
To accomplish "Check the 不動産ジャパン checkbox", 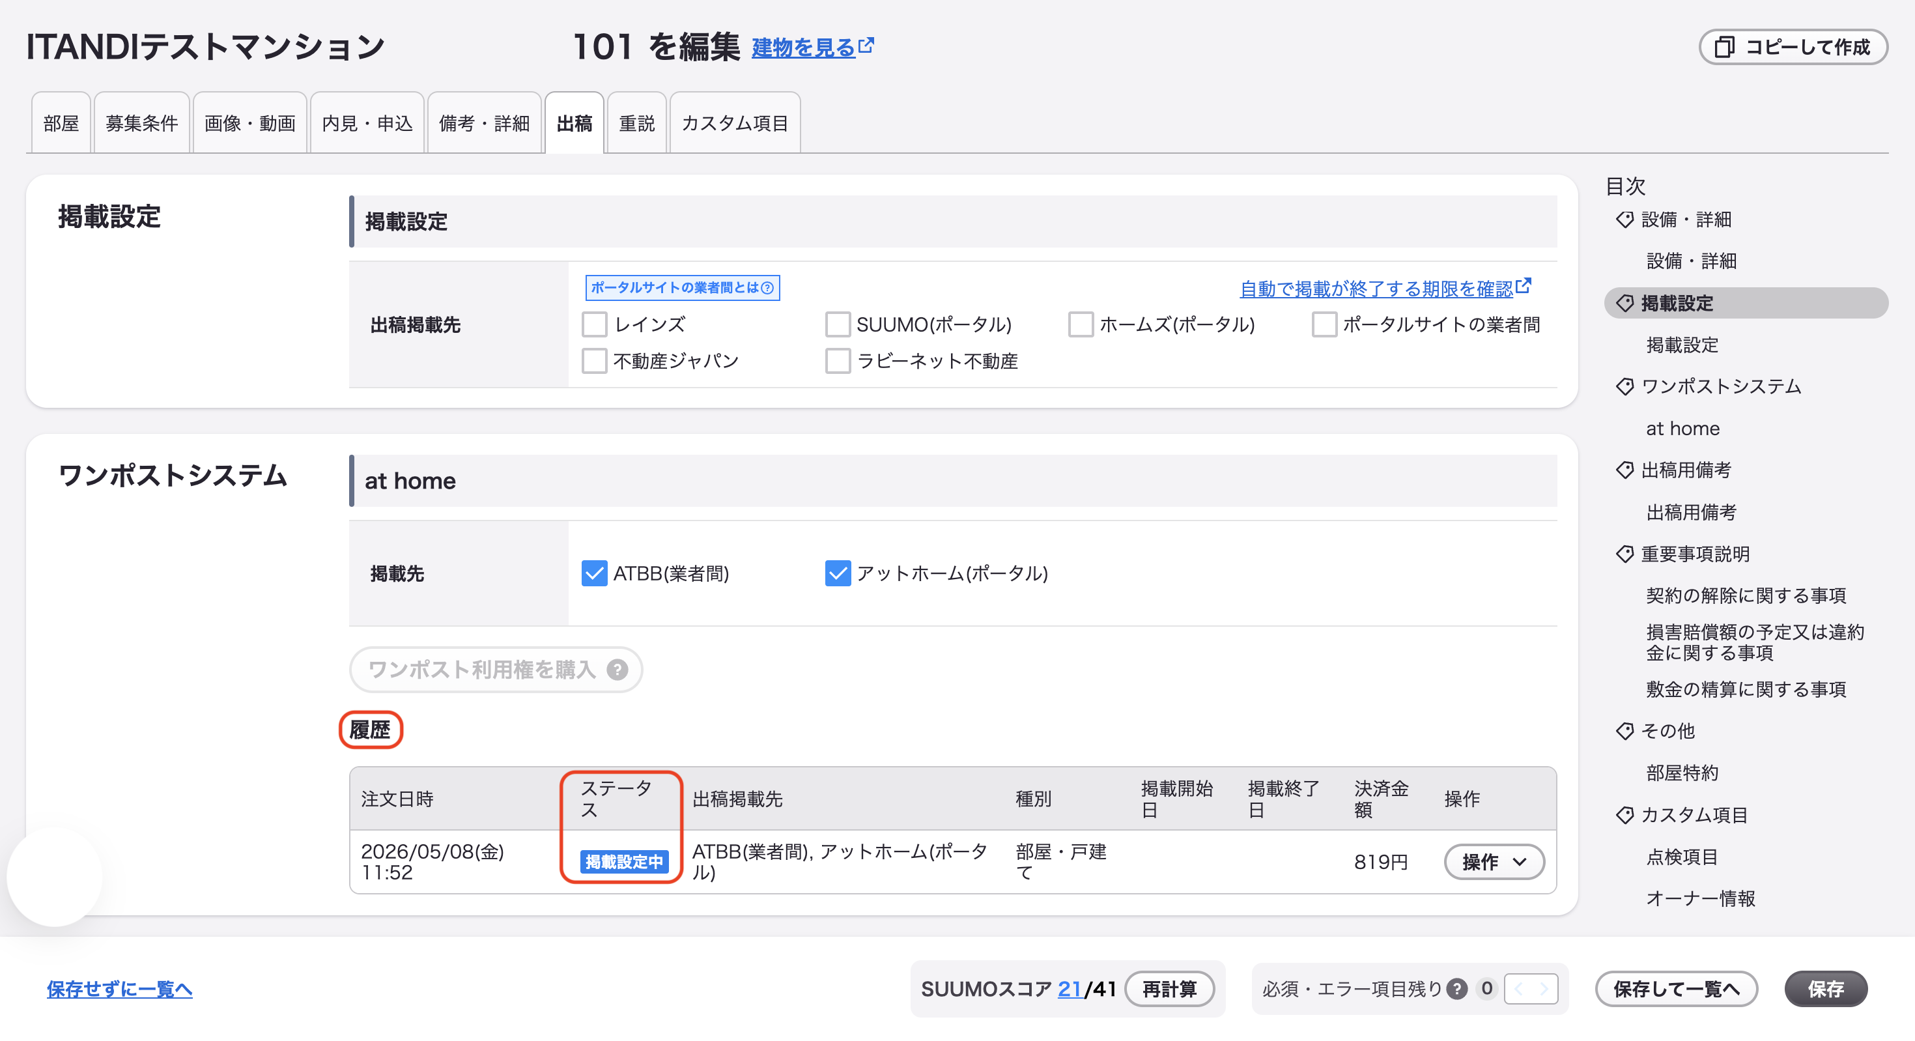I will pyautogui.click(x=594, y=361).
